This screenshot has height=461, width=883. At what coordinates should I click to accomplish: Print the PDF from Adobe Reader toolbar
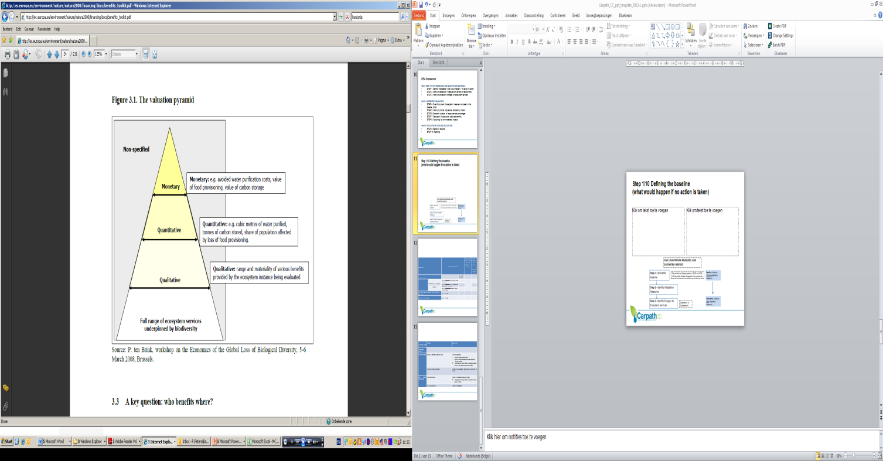point(7,54)
